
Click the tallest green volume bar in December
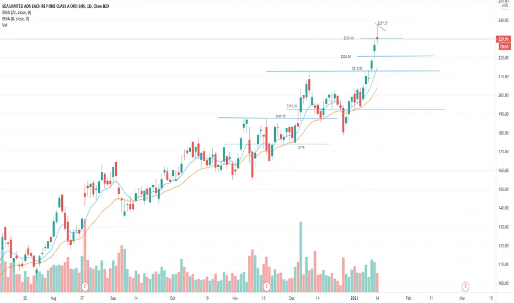[x=301, y=257]
